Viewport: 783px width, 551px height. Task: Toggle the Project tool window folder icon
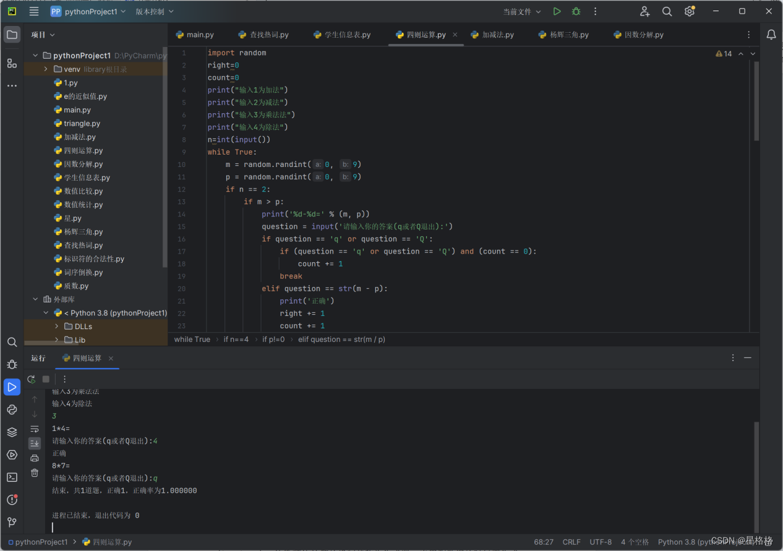(12, 35)
